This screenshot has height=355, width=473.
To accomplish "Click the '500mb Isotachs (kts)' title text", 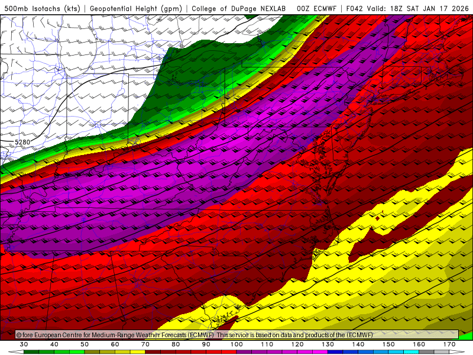I will (42, 9).
